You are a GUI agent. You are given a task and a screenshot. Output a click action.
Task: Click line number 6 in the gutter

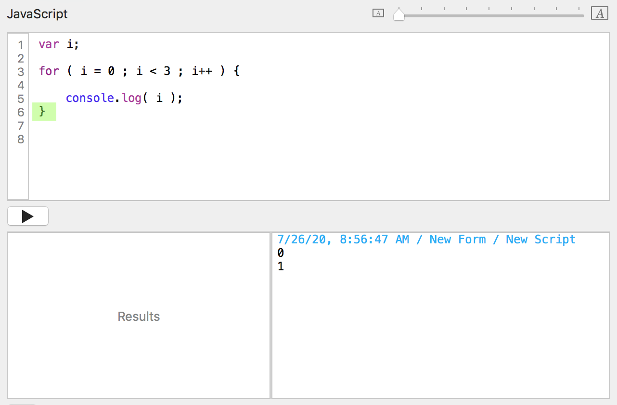[x=21, y=113]
